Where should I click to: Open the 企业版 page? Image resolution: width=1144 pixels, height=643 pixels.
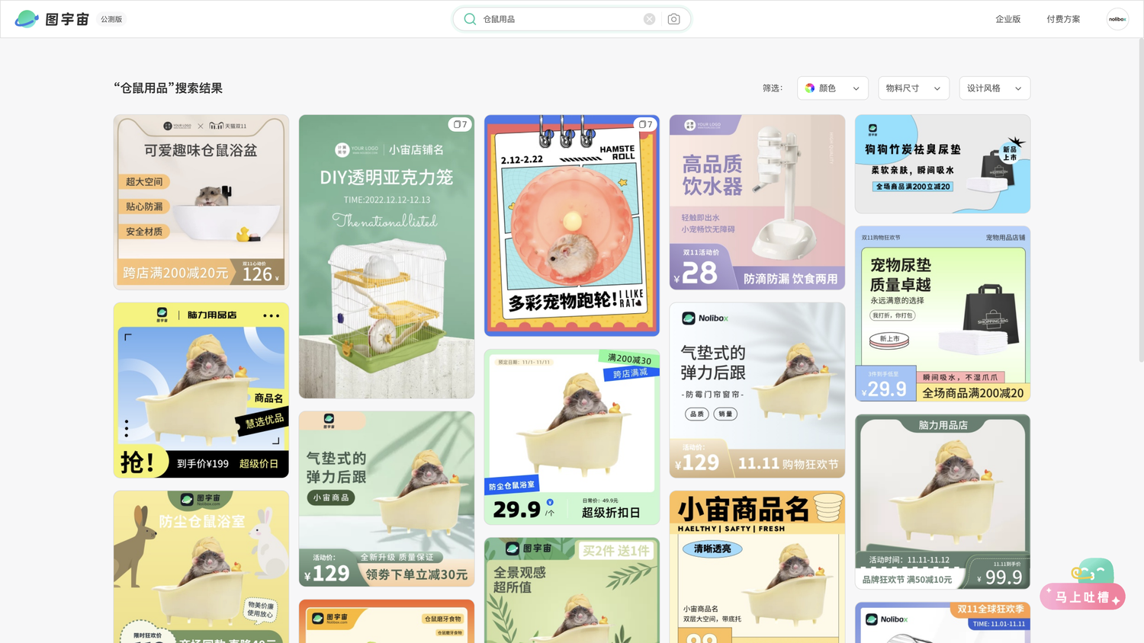click(x=1007, y=19)
